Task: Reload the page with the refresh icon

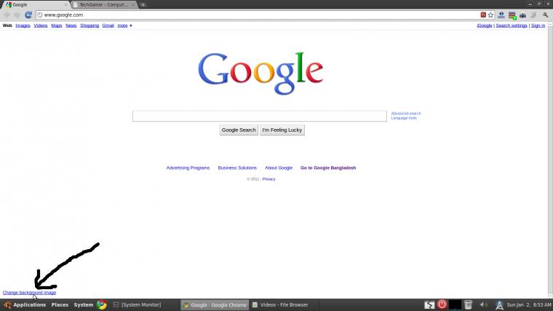Action: pos(28,15)
